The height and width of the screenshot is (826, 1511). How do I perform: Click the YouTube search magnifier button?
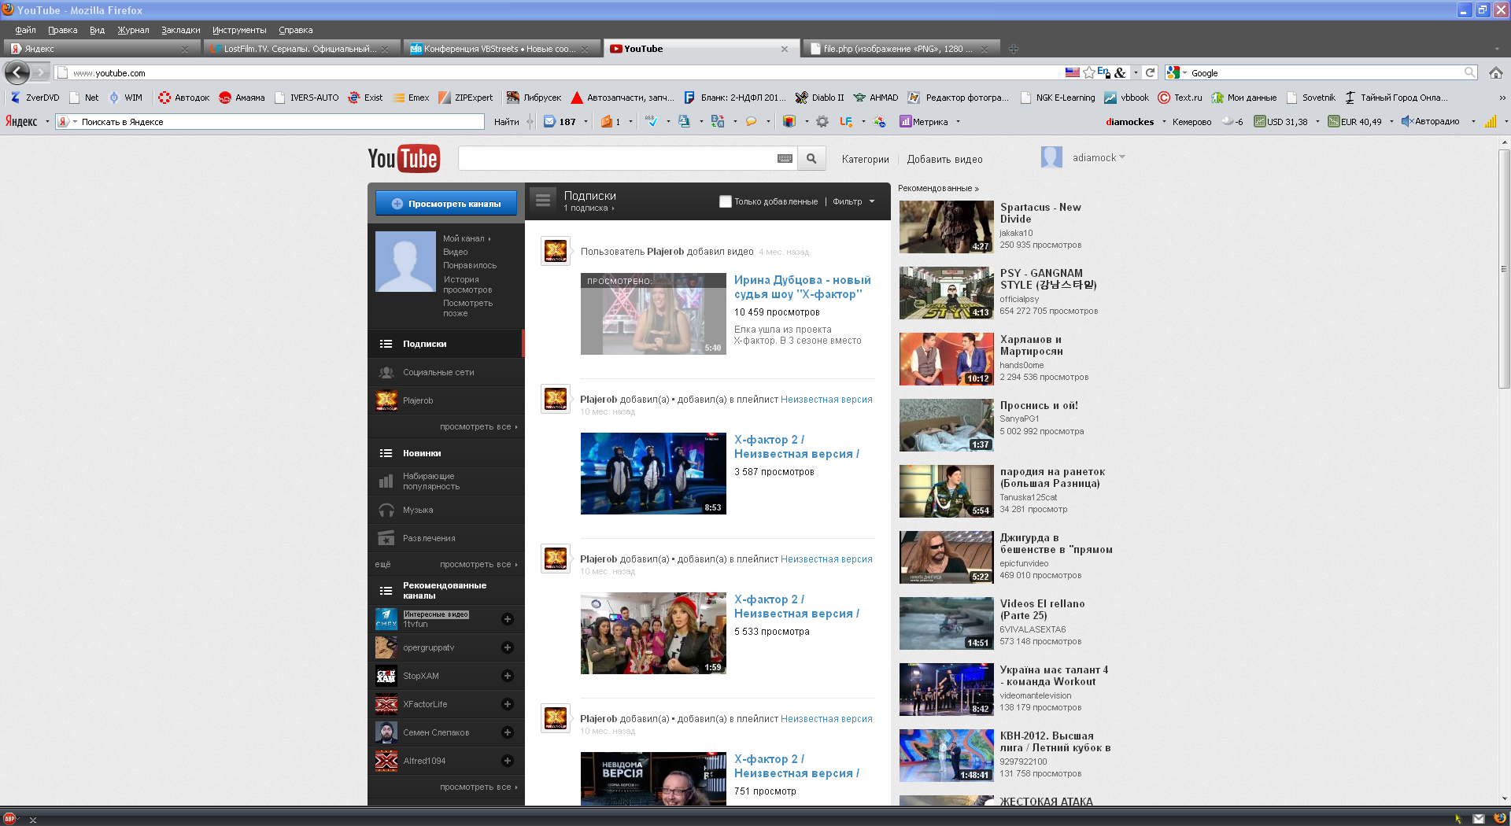(x=811, y=159)
